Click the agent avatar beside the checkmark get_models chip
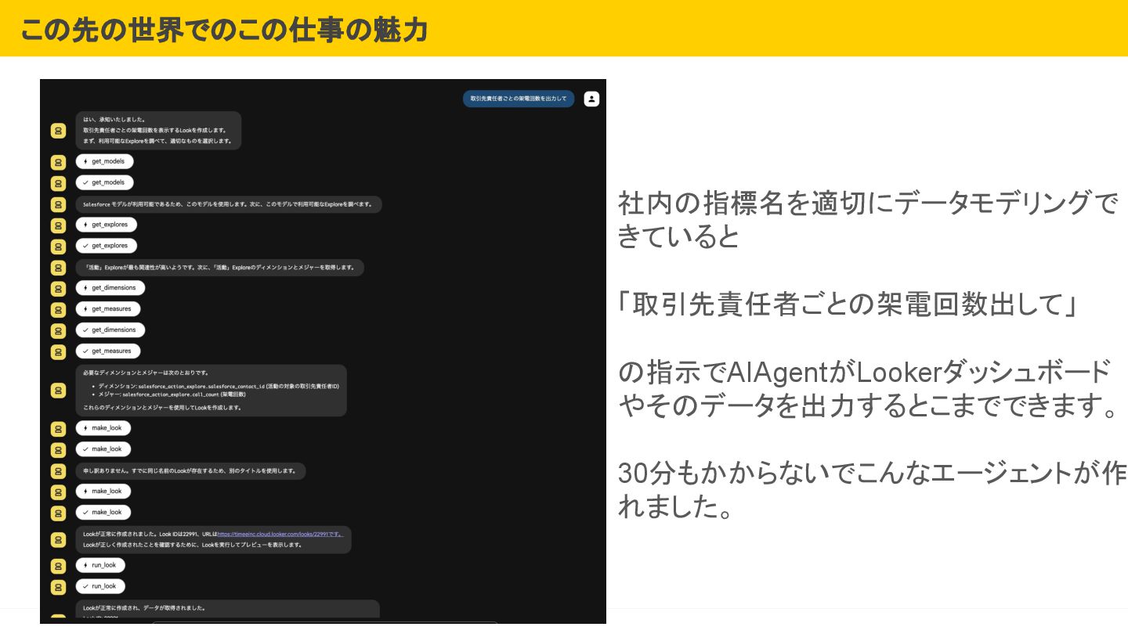Screen dimensions: 1128x634 tap(58, 183)
